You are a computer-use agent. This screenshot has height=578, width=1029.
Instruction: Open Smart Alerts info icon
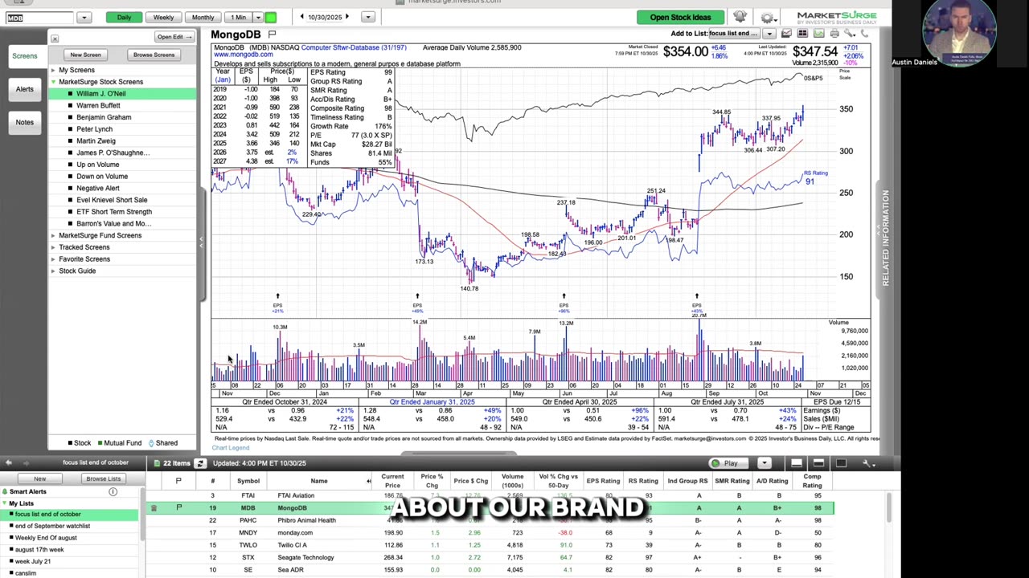(113, 491)
